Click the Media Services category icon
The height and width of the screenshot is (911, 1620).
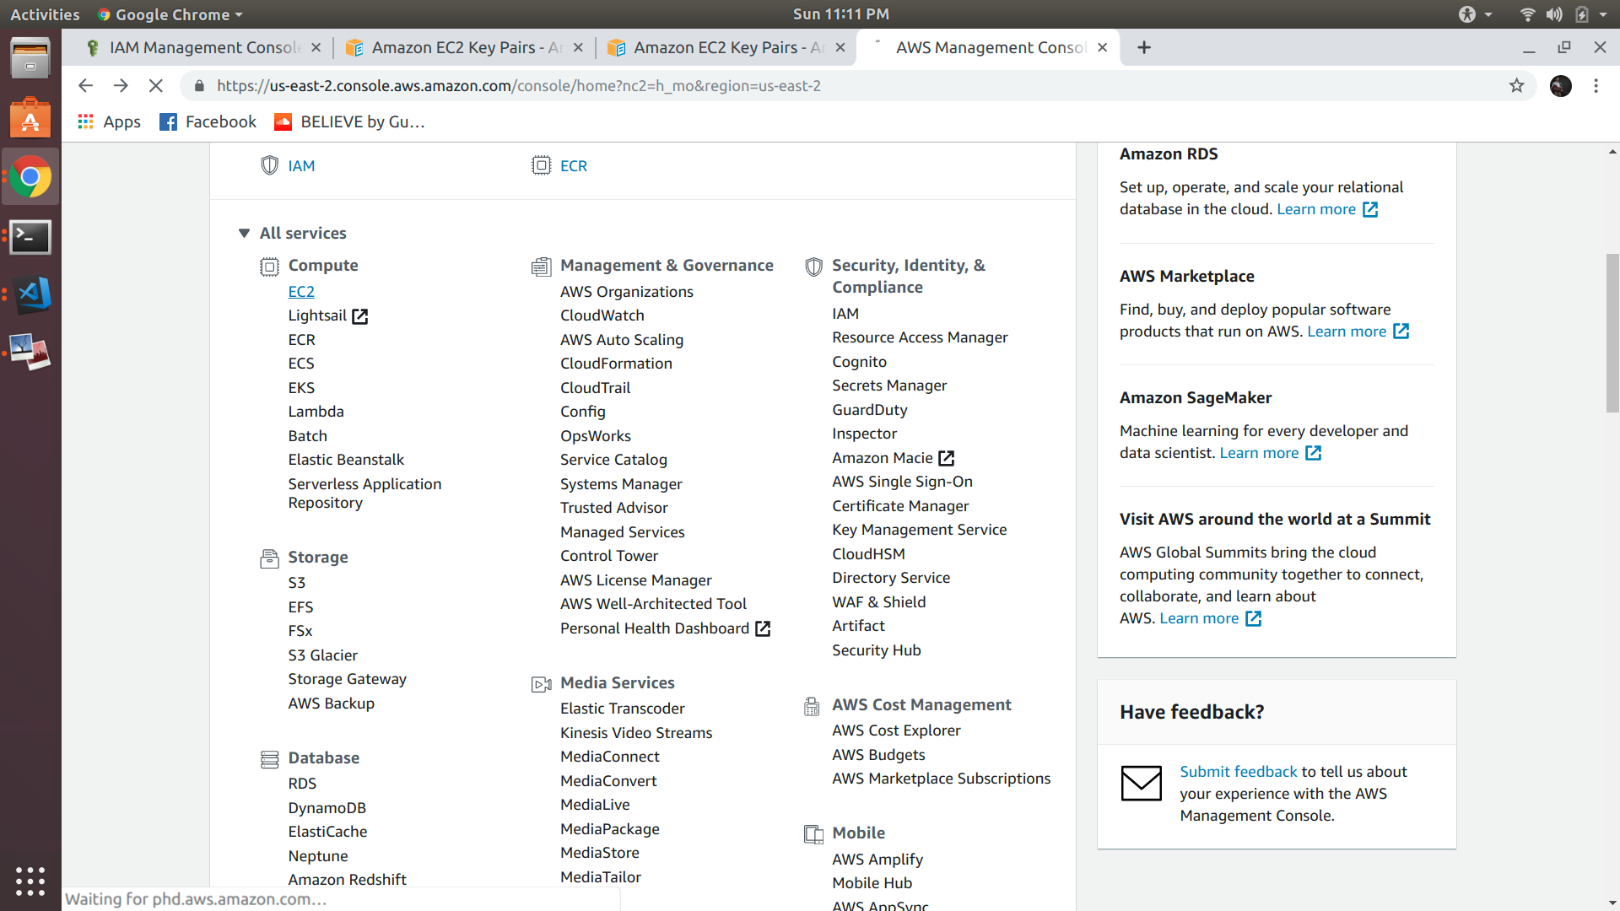point(541,685)
